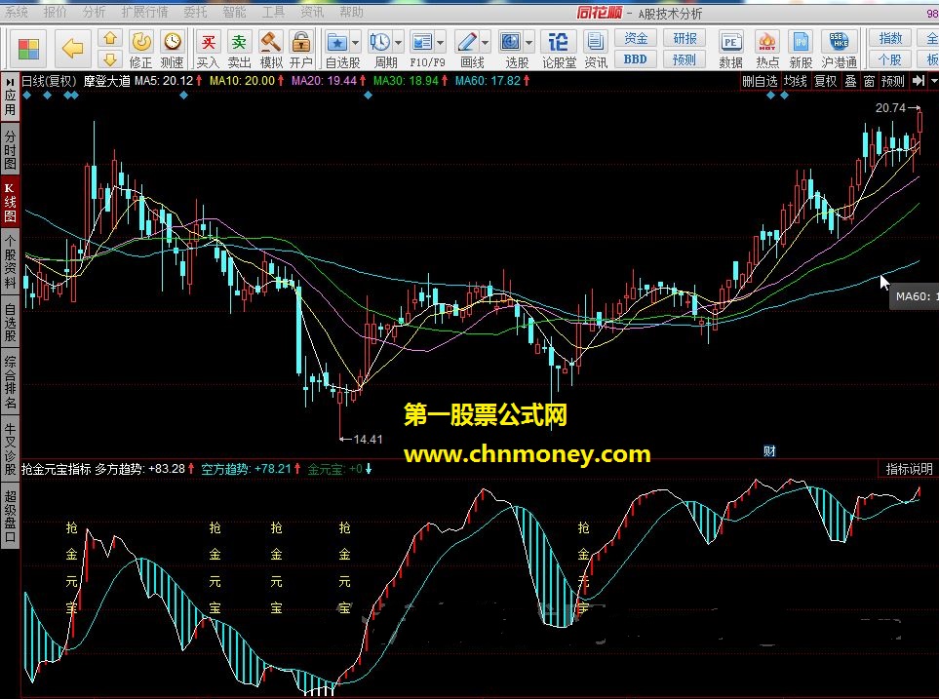939x699 pixels.
Task: Click the 财 marker on the chart
Action: click(x=769, y=451)
